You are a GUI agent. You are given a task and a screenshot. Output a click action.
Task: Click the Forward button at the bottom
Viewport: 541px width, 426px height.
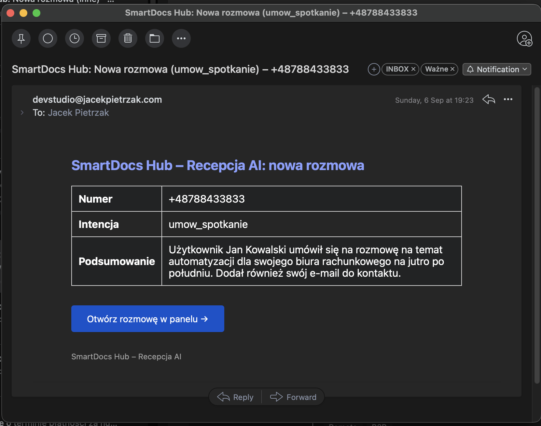[293, 397]
